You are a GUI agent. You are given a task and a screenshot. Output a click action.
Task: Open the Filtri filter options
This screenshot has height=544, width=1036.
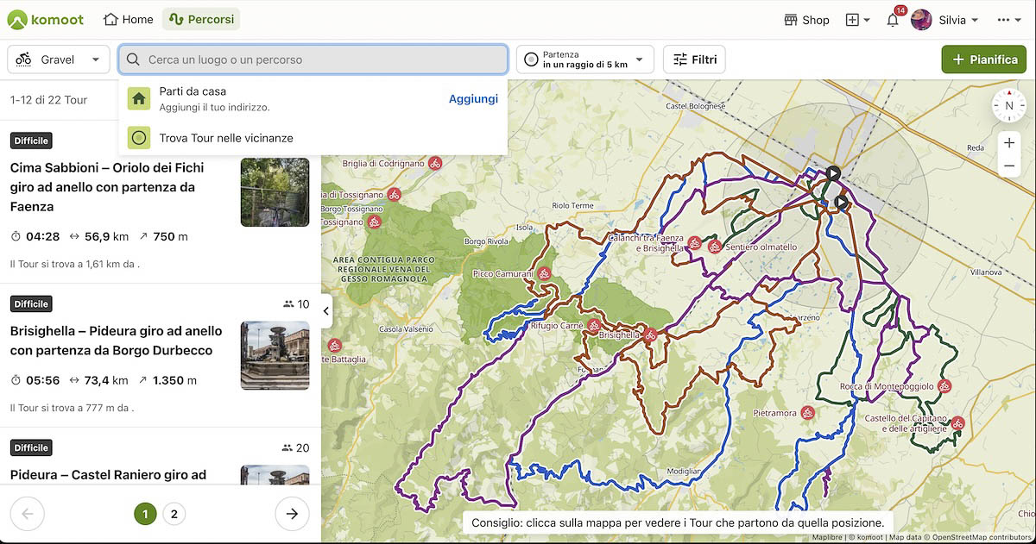click(694, 59)
